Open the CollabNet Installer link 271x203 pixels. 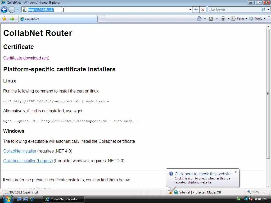click(x=20, y=151)
